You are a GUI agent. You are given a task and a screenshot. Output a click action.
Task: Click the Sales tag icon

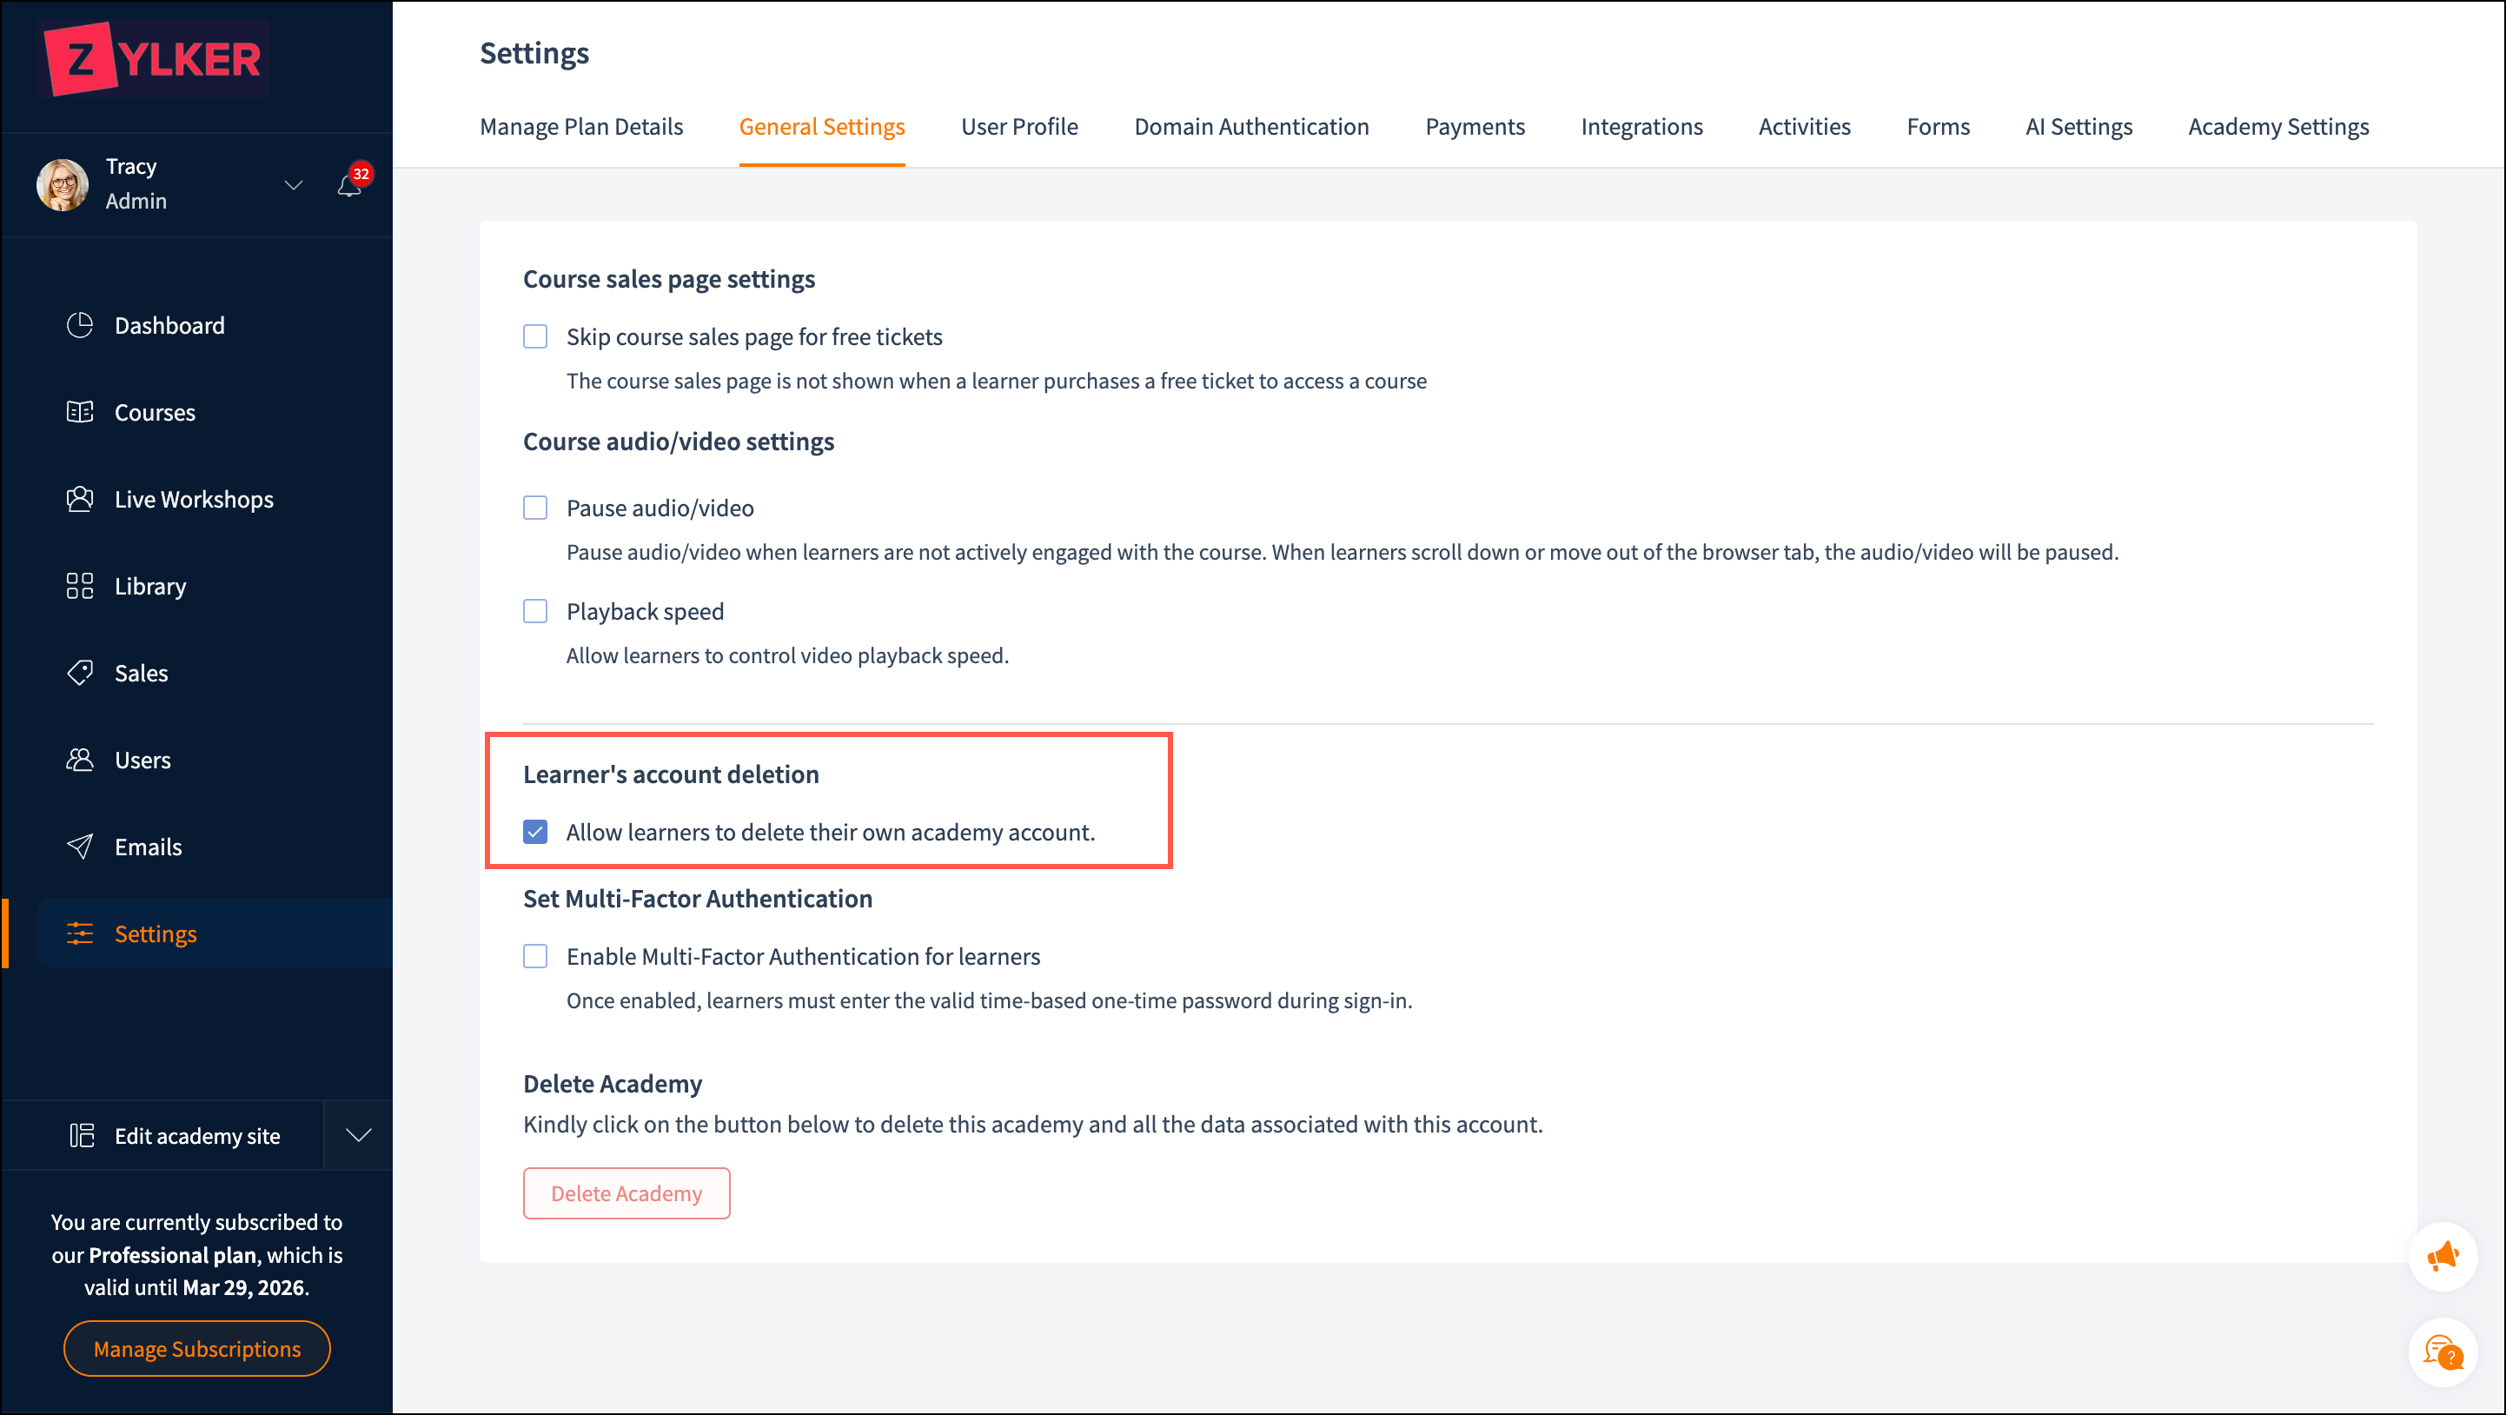pyautogui.click(x=80, y=673)
